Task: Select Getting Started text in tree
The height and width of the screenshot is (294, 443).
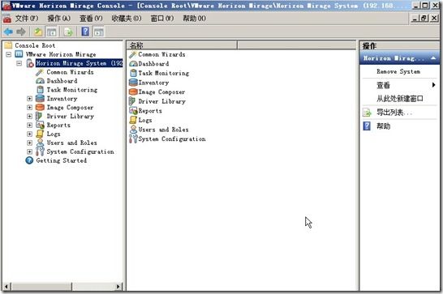Action: coord(62,160)
